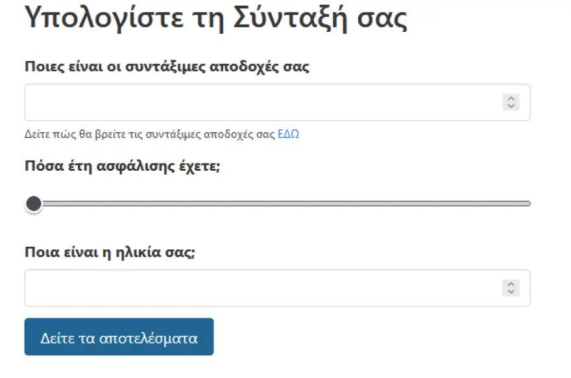Click the 'Πόσα έτη ασφάλισης έχετε;' label
This screenshot has height=378, width=571.
coord(123,166)
